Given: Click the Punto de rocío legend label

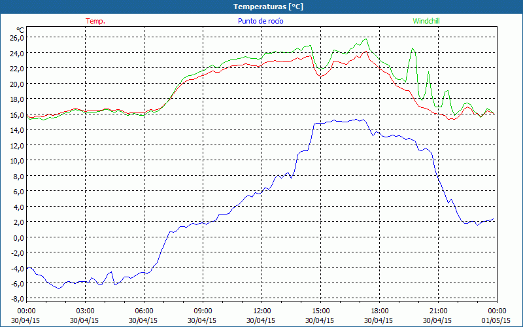Looking at the screenshot, I should (260, 21).
